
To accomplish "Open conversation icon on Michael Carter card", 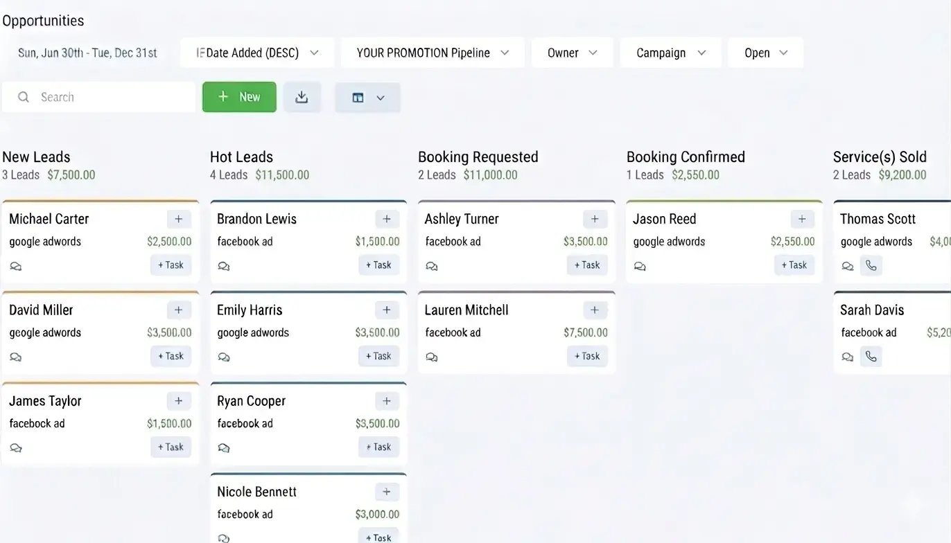I will click(16, 266).
